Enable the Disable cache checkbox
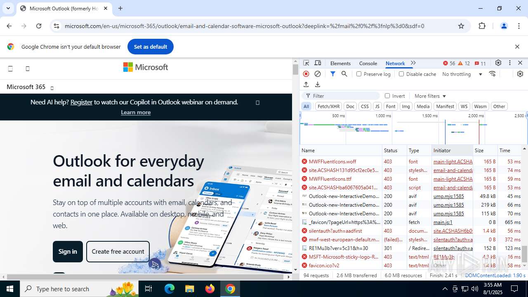Image resolution: width=528 pixels, height=297 pixels. pyautogui.click(x=401, y=74)
